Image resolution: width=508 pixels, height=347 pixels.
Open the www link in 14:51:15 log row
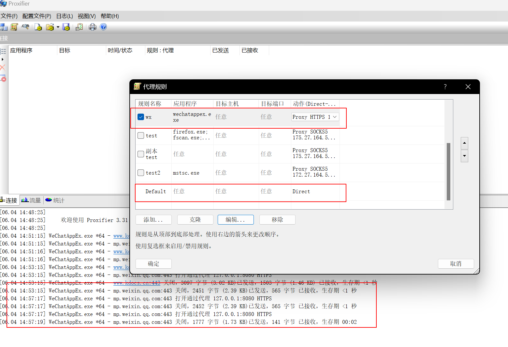(121, 236)
